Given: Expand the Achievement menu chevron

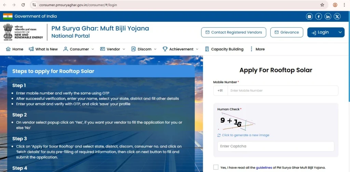Looking at the screenshot, I should [x=197, y=49].
